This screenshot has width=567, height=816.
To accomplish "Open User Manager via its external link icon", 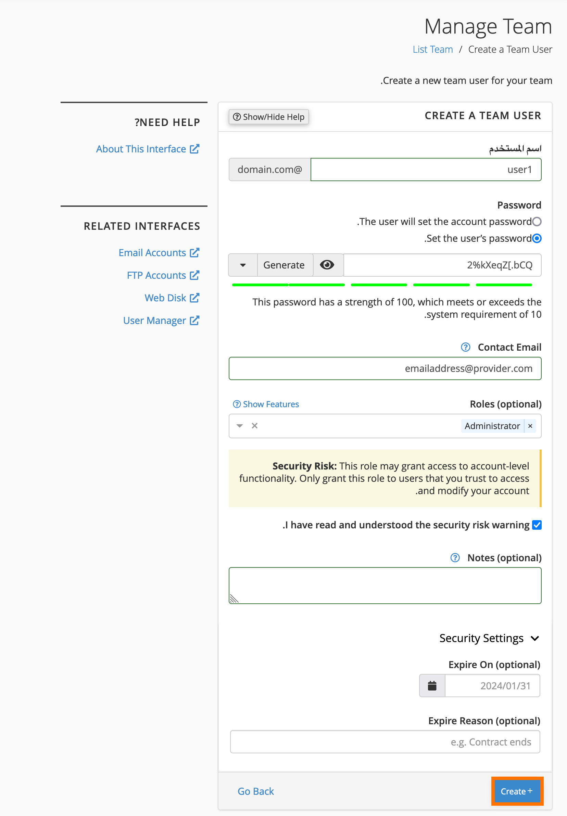I will coord(196,320).
